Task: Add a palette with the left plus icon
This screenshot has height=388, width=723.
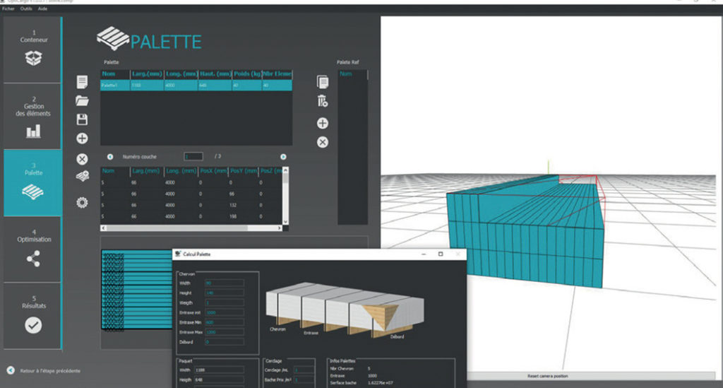Action: (x=82, y=139)
